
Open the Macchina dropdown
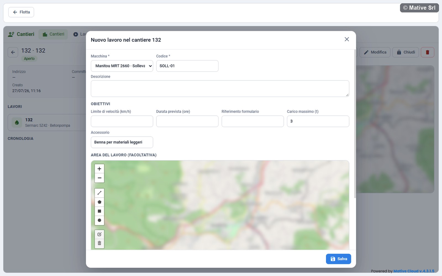coord(122,66)
